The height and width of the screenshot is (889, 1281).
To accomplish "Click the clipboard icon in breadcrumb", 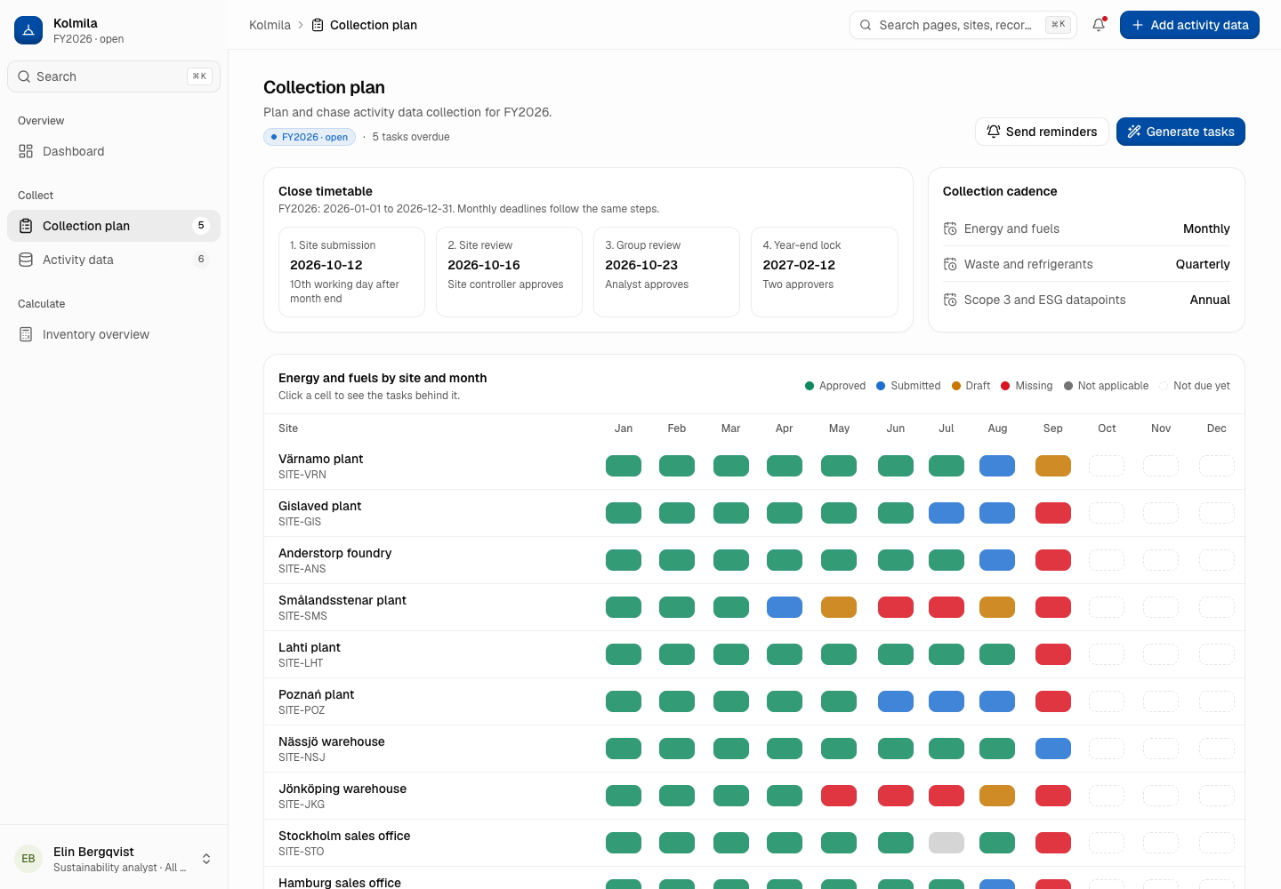I will (318, 25).
